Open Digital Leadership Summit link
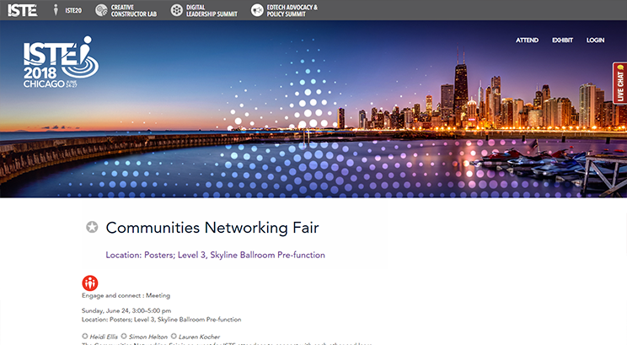 click(212, 10)
